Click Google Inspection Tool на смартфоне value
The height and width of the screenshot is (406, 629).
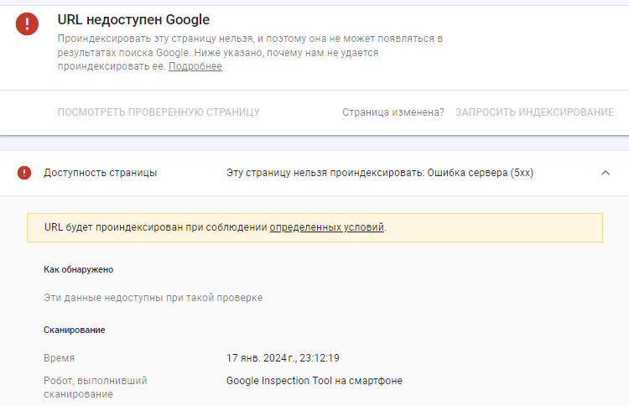[x=314, y=381]
